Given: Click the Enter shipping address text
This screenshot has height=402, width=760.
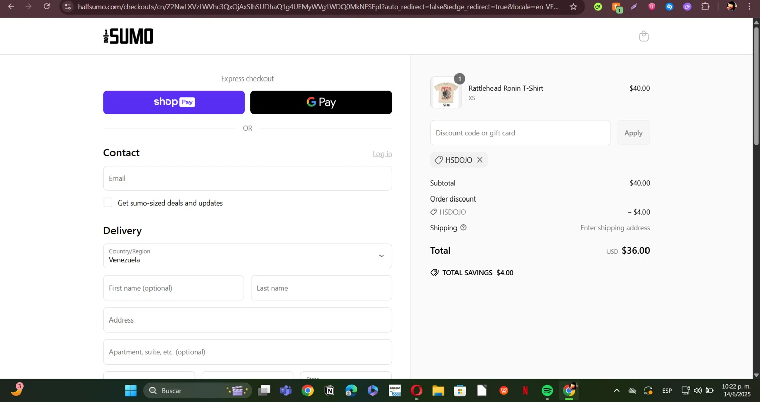Looking at the screenshot, I should click(615, 228).
